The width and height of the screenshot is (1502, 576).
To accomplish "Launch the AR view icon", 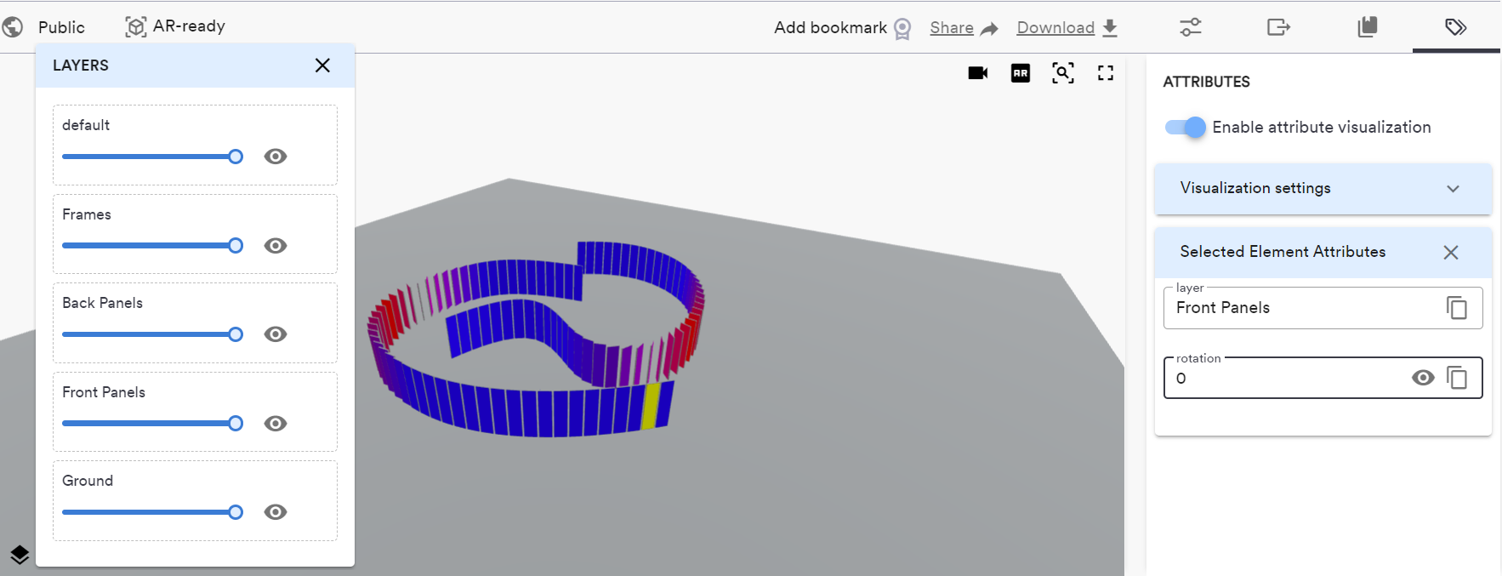I will point(1021,73).
